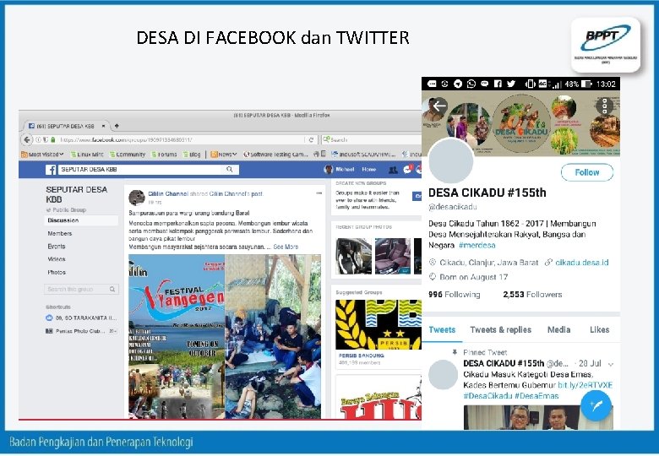Click the #DesaEmas hashtag
This screenshot has height=456, width=659.
coord(536,396)
